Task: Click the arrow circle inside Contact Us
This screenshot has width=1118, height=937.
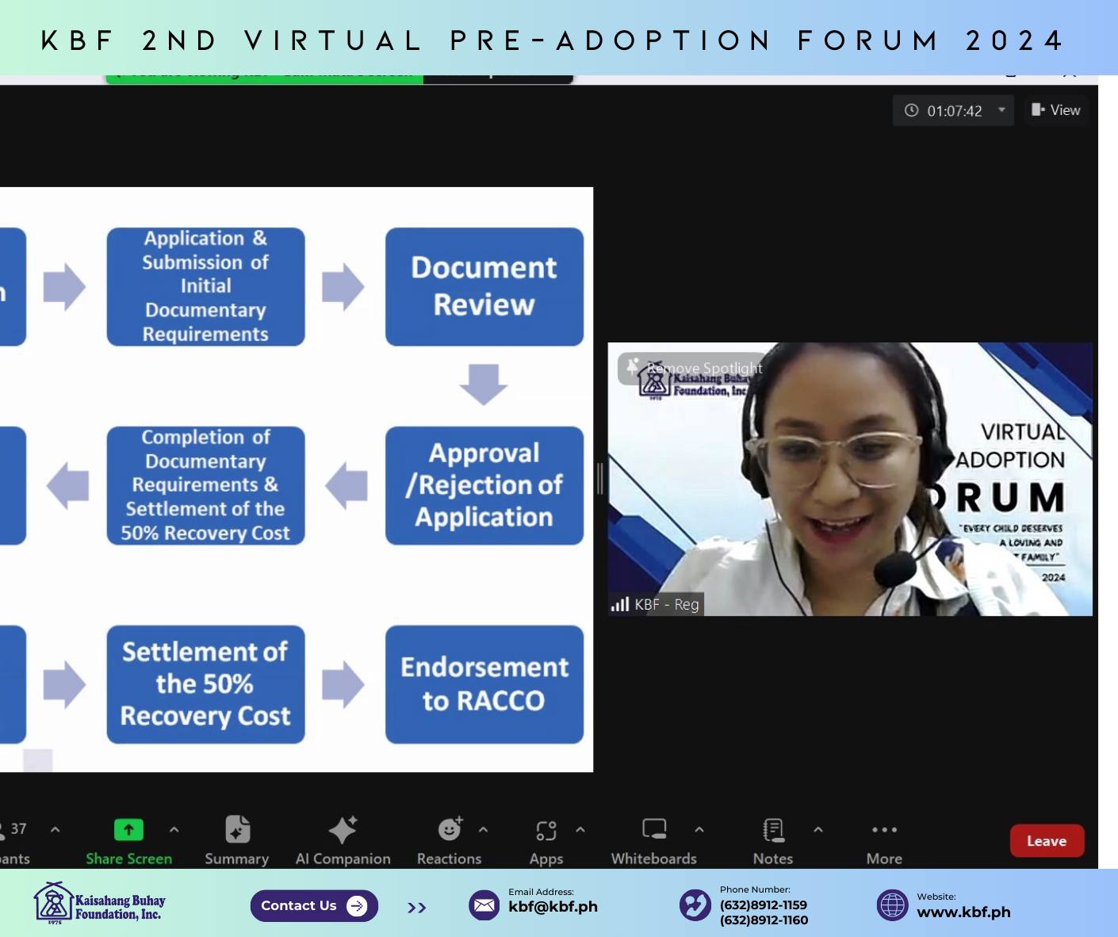Action: [x=357, y=906]
